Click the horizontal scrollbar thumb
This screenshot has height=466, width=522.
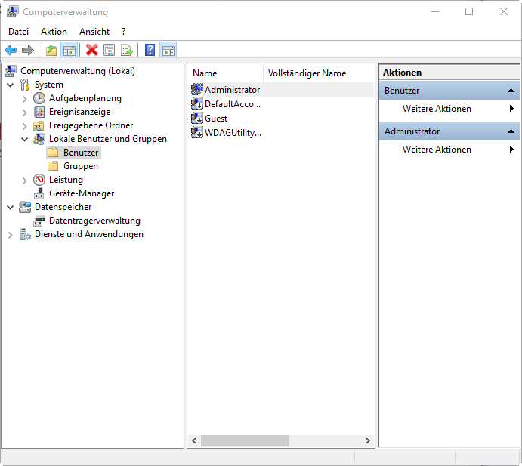tap(244, 441)
